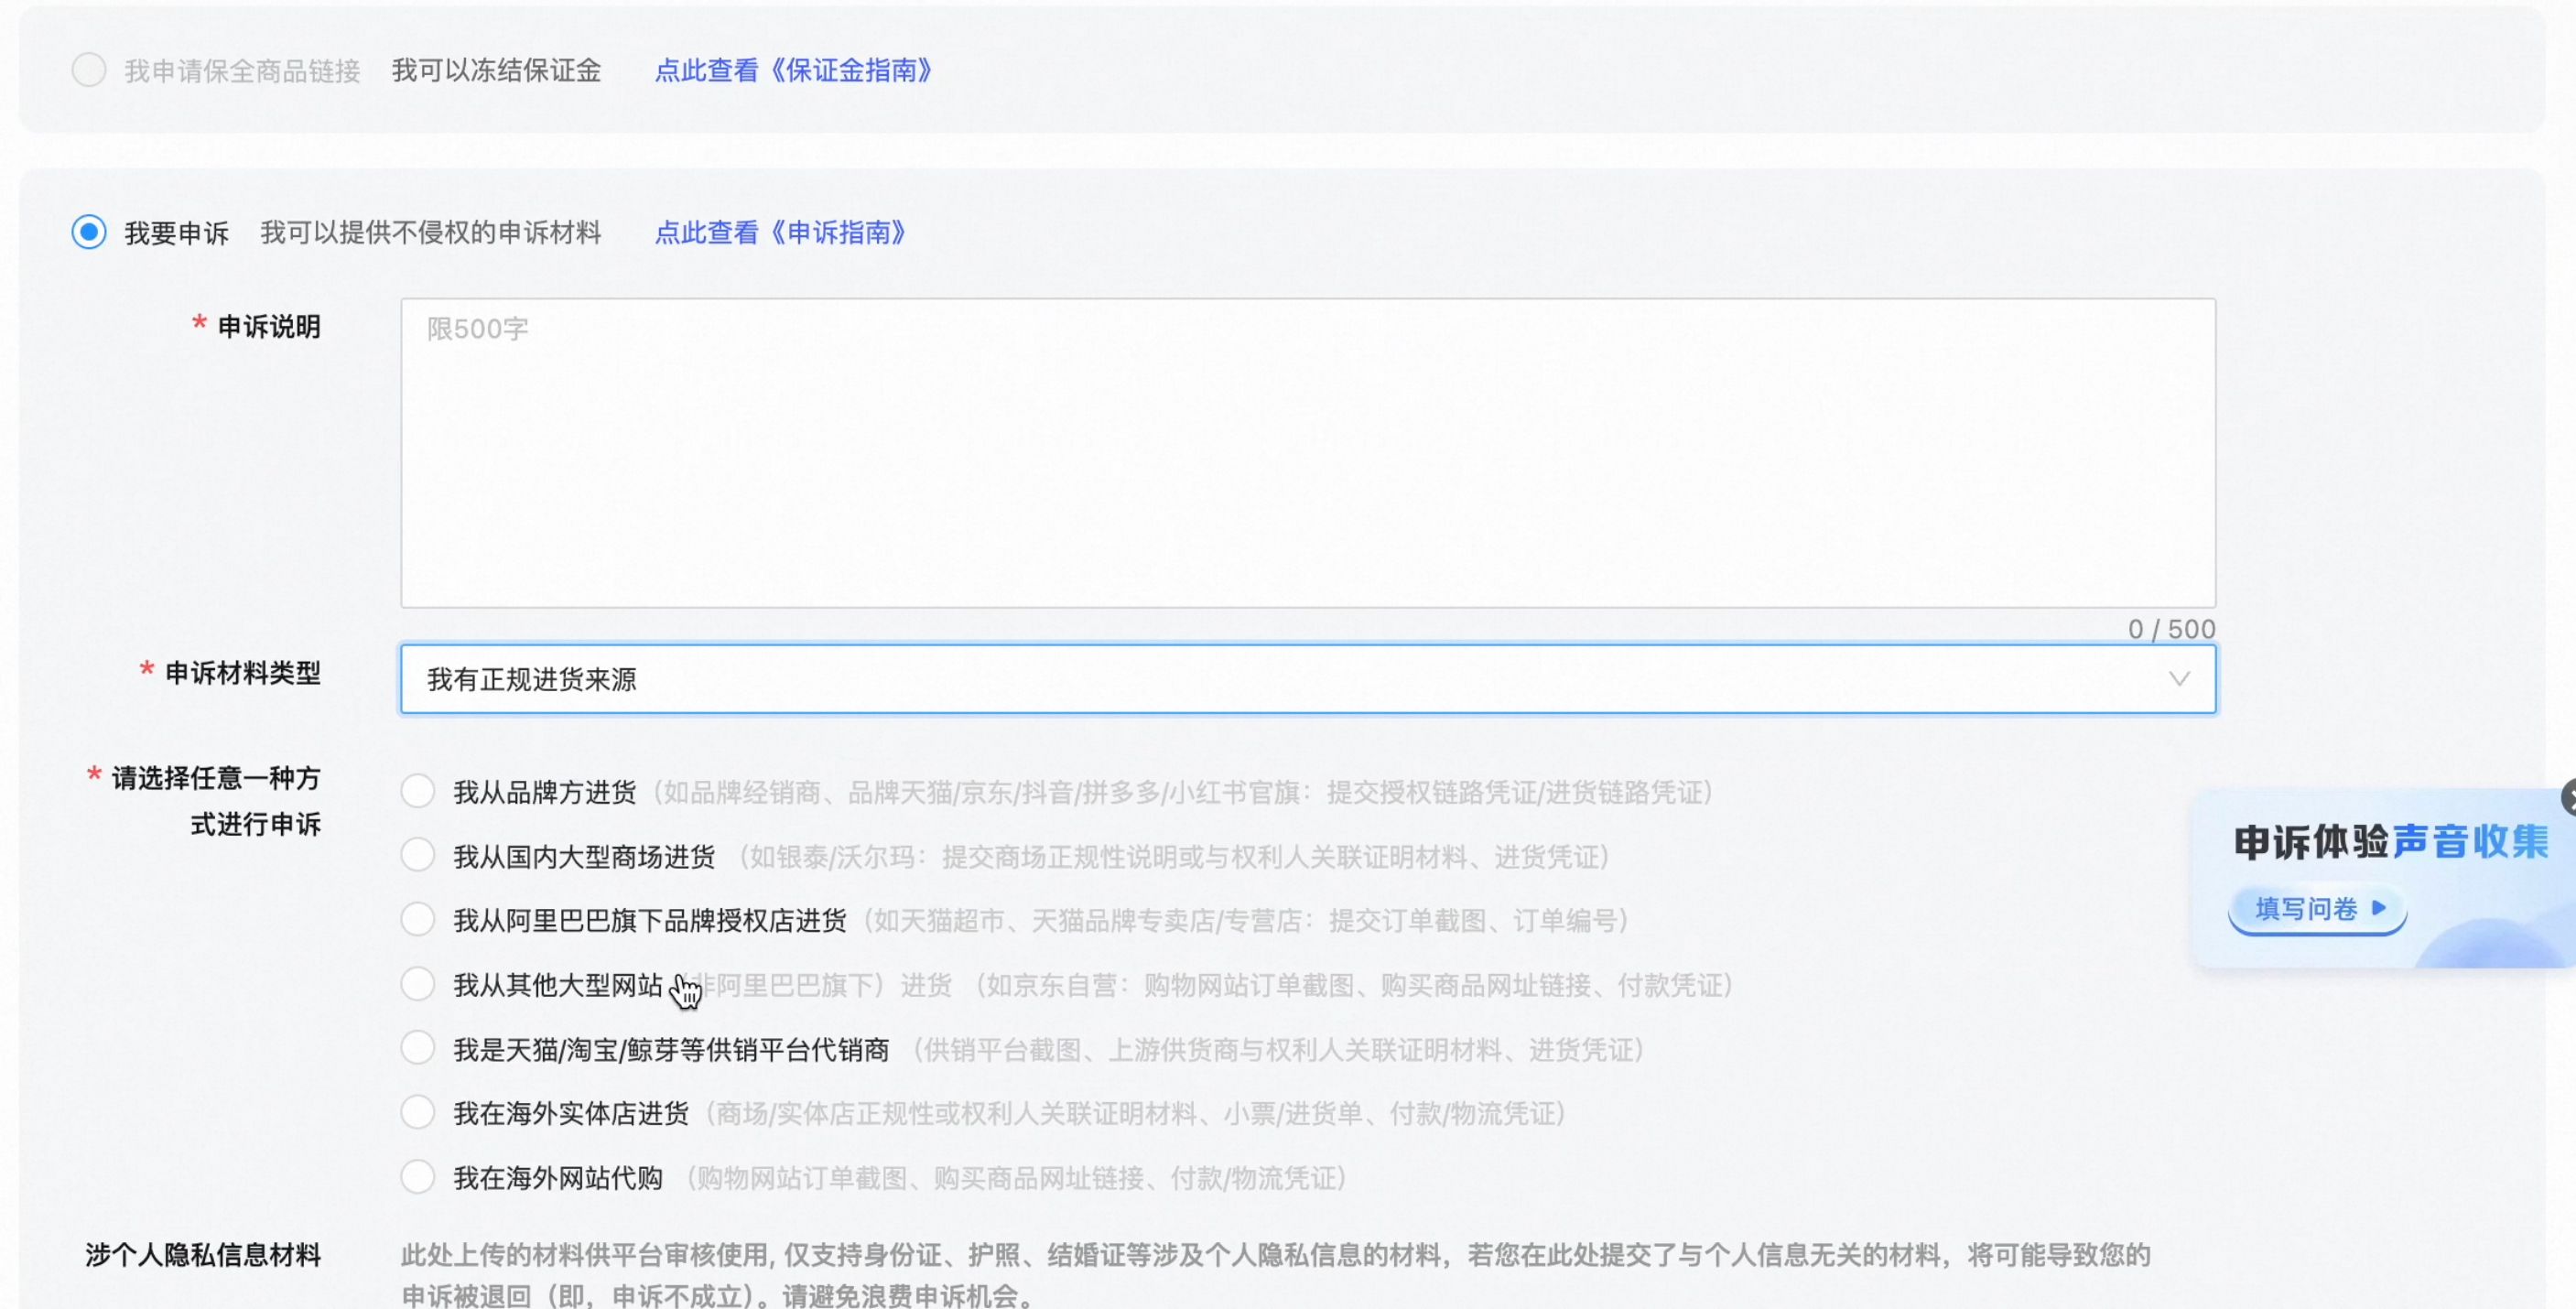
Task: Open the 点此查看《申诉指南》 link
Action: [780, 232]
